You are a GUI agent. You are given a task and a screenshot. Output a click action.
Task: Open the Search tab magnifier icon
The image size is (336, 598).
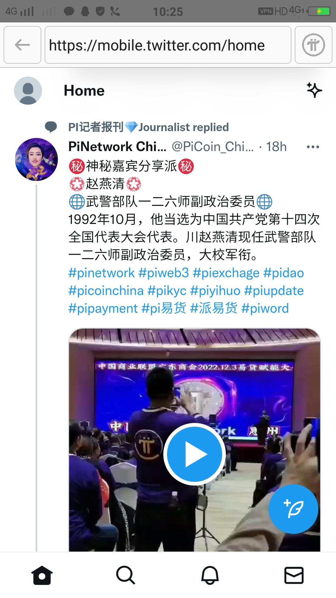tap(126, 575)
